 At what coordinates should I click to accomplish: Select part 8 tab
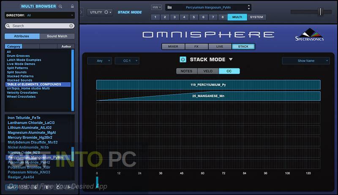click(223, 17)
